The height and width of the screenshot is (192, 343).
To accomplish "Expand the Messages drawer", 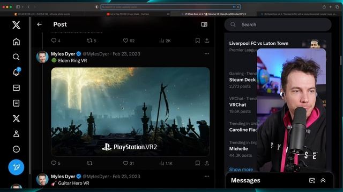I will 323,180.
